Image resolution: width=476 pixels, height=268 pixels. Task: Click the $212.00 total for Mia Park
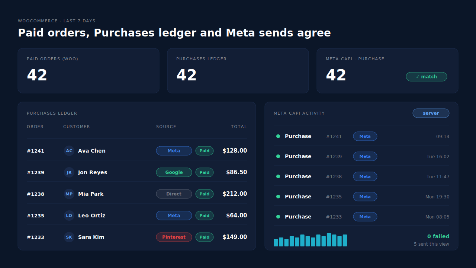click(235, 194)
